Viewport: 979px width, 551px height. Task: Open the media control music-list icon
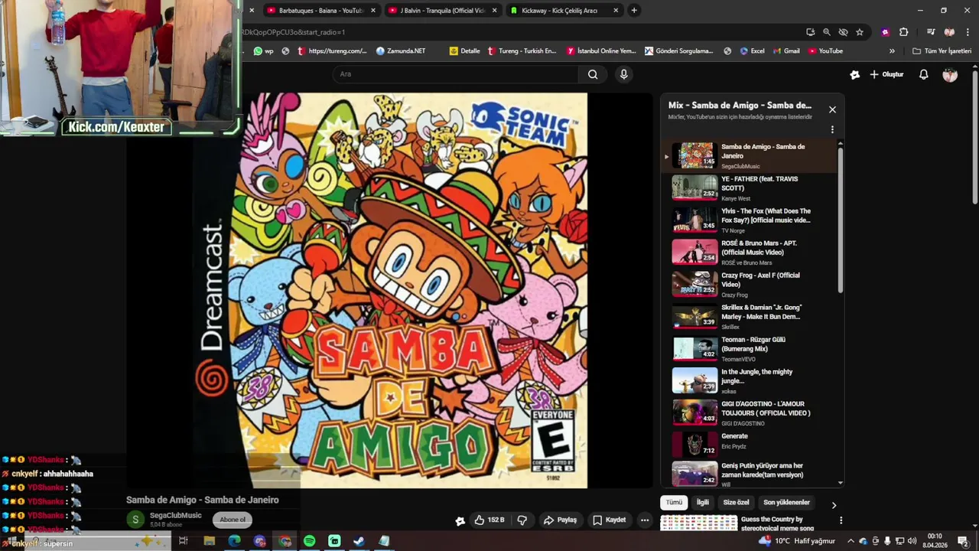(x=930, y=32)
